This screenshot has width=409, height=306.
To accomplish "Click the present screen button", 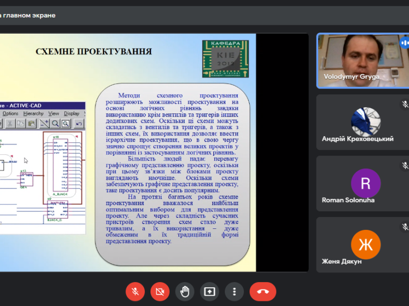I will tap(210, 292).
